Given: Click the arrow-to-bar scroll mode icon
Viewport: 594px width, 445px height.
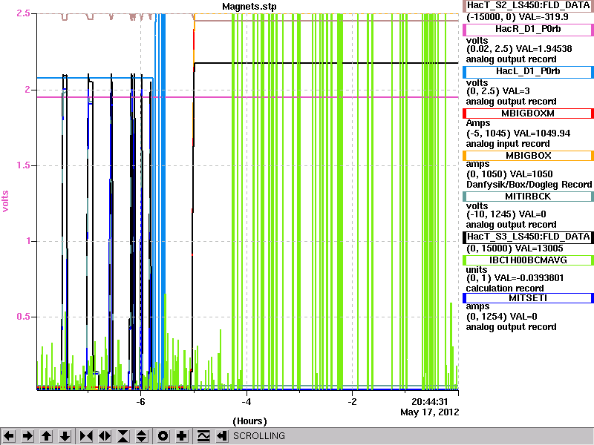Looking at the screenshot, I should [221, 436].
